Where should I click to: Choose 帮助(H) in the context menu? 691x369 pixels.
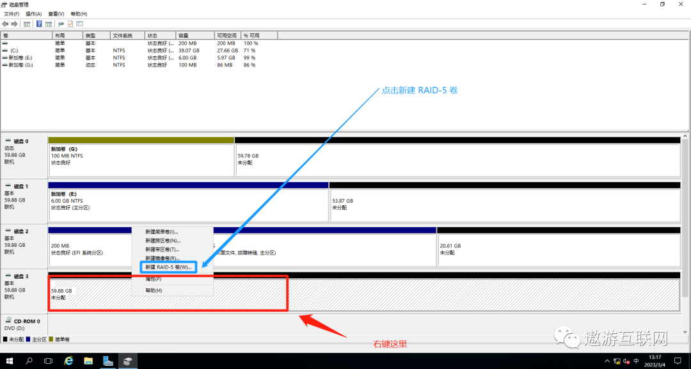coord(173,290)
